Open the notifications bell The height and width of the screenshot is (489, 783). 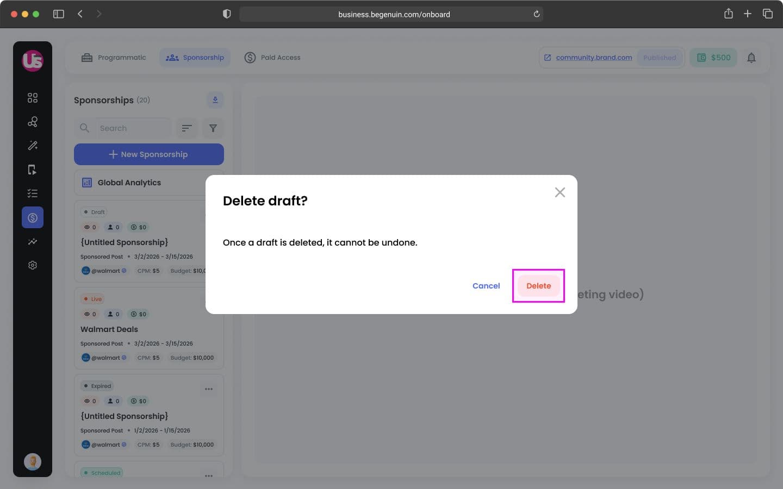751,58
